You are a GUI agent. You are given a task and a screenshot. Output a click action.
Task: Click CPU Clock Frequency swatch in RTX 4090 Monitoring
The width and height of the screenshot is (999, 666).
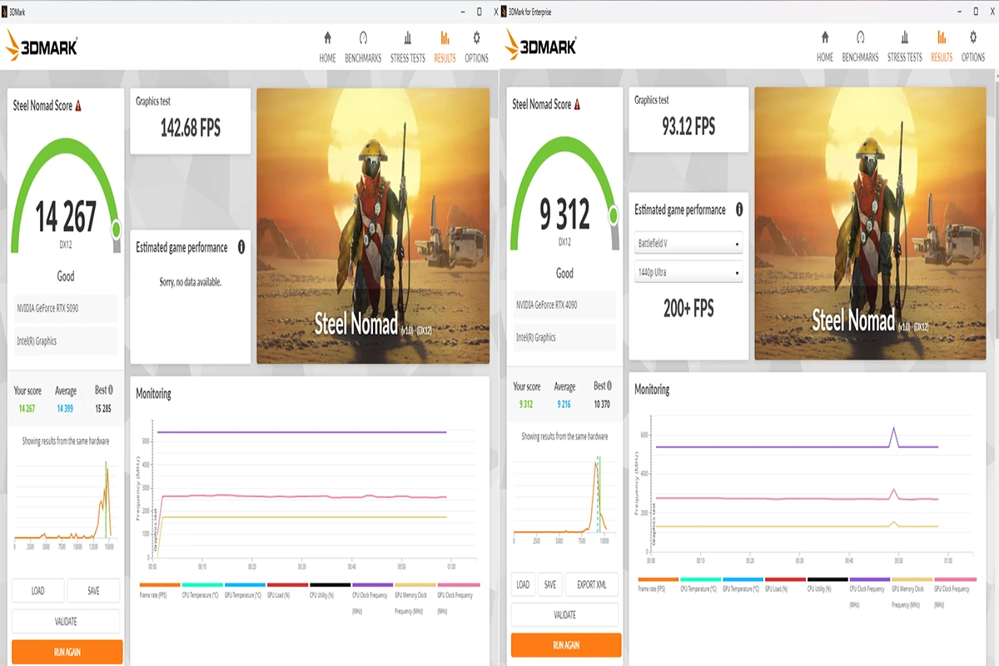(x=871, y=579)
